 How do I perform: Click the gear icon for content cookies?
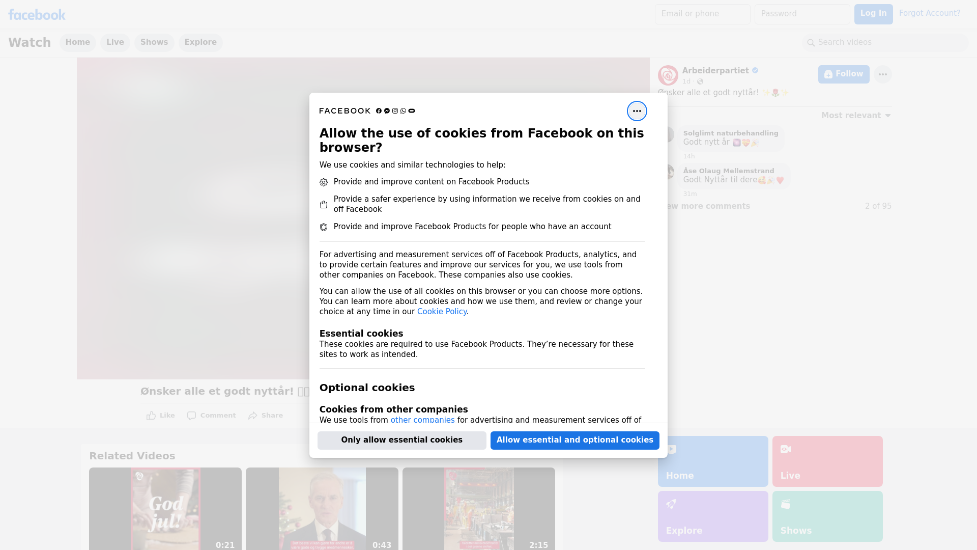pyautogui.click(x=324, y=182)
